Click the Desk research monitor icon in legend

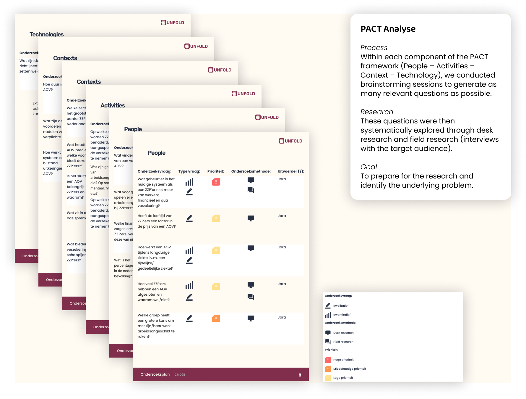click(328, 333)
